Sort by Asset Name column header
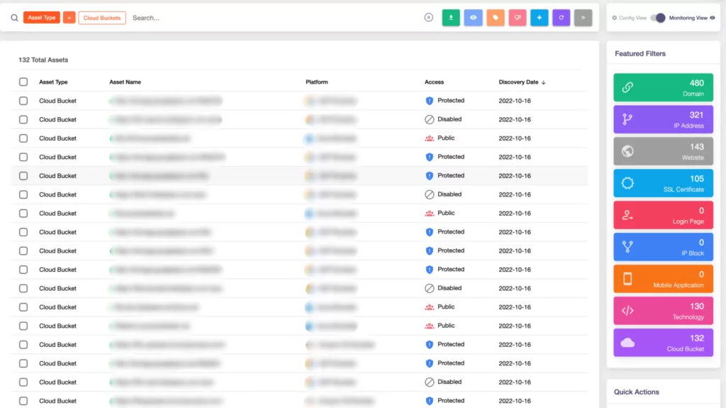The width and height of the screenshot is (726, 408). 125,82
